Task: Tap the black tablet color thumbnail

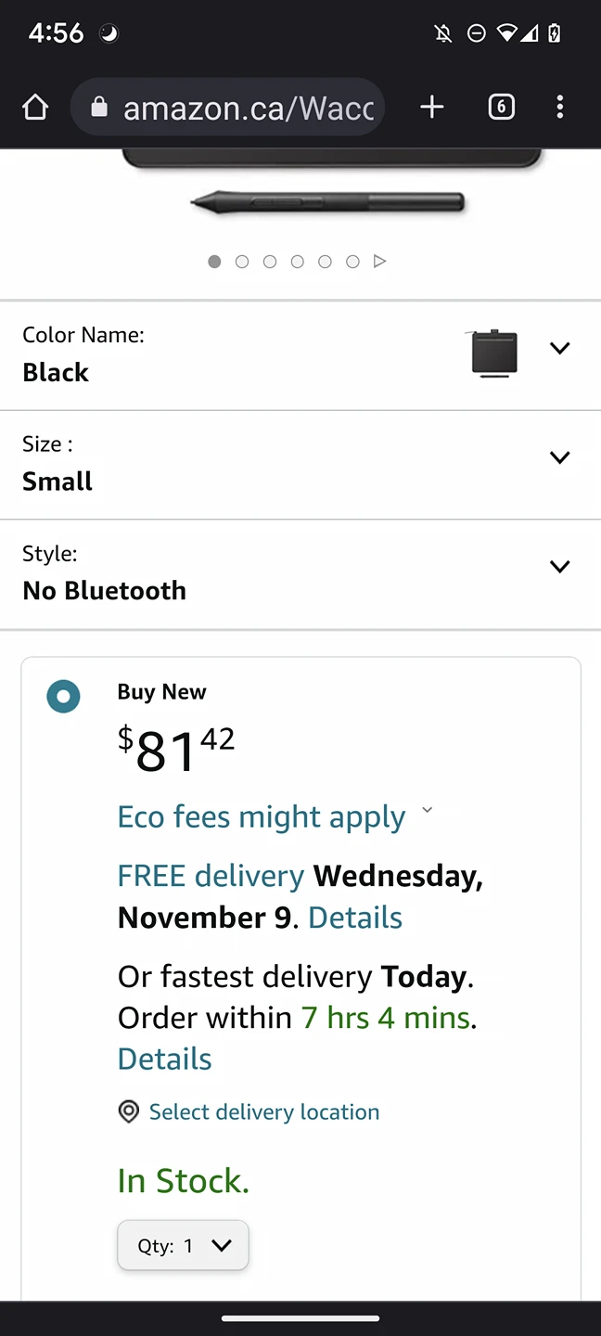Action: [x=494, y=353]
